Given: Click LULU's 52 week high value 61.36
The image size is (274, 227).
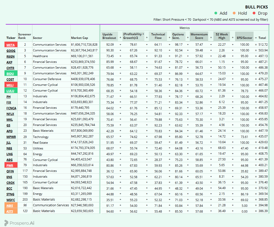Looking at the screenshot, I should 222,91.
